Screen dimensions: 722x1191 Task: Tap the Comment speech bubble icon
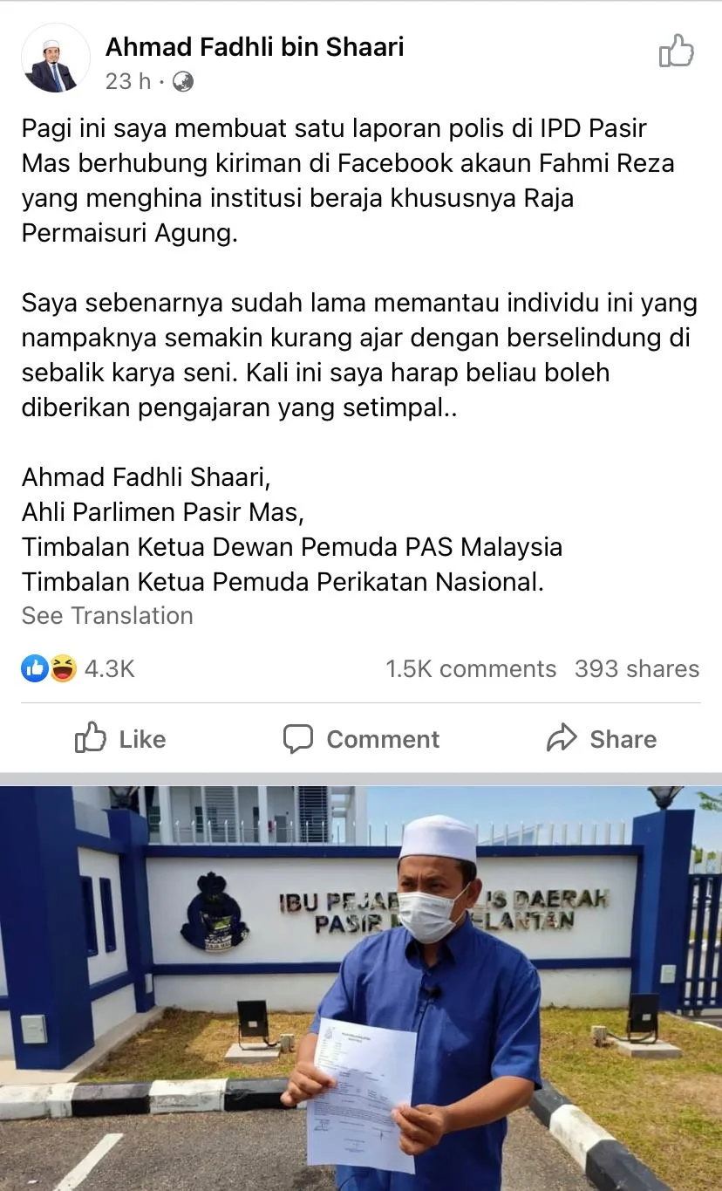point(298,739)
